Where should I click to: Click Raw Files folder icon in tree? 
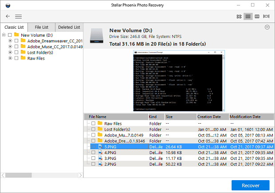(23, 58)
